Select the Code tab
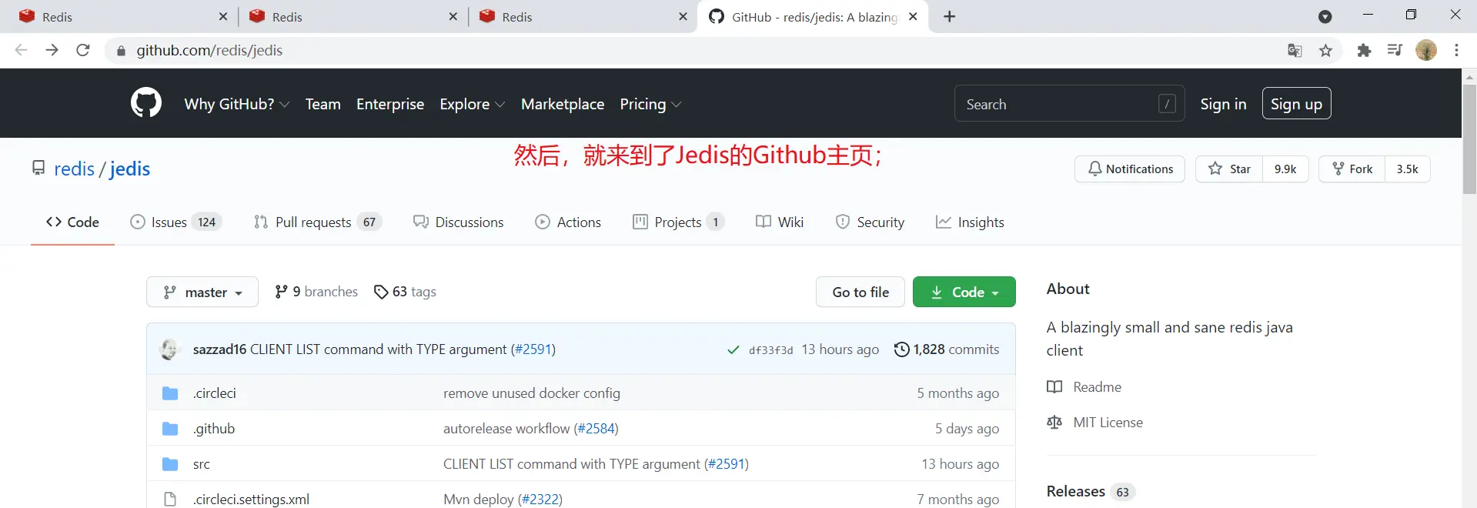Image resolution: width=1477 pixels, height=508 pixels. [x=72, y=222]
